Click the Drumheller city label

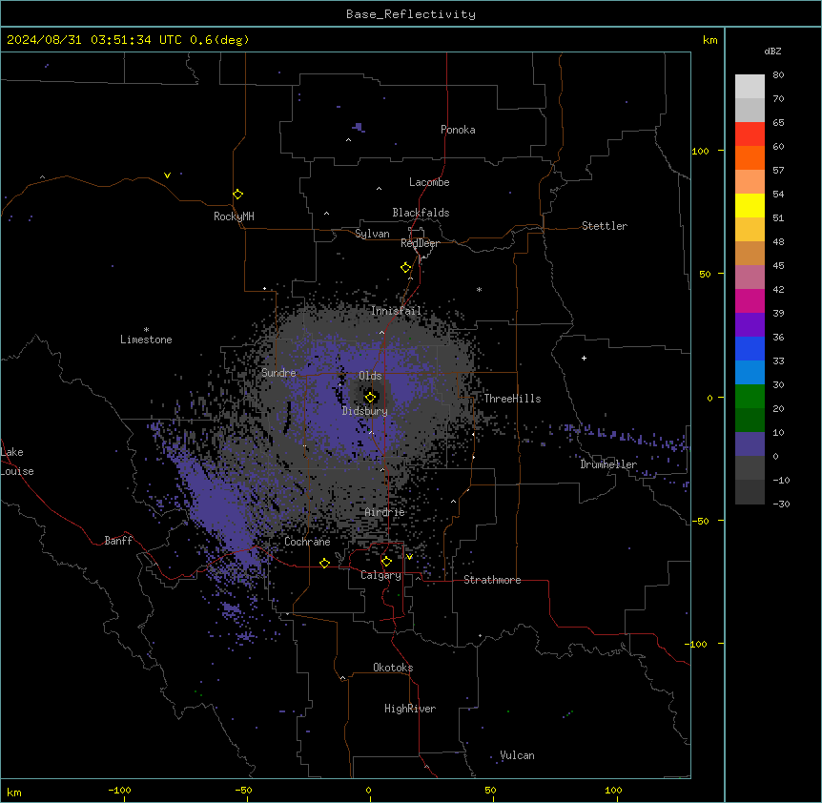coord(608,464)
